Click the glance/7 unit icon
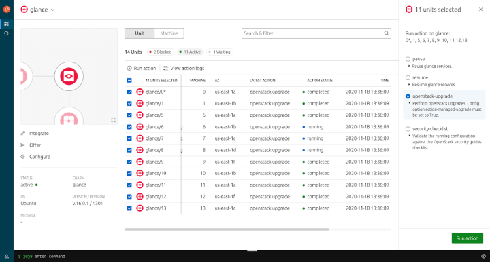Image resolution: width=490 pixels, height=262 pixels. (140, 138)
